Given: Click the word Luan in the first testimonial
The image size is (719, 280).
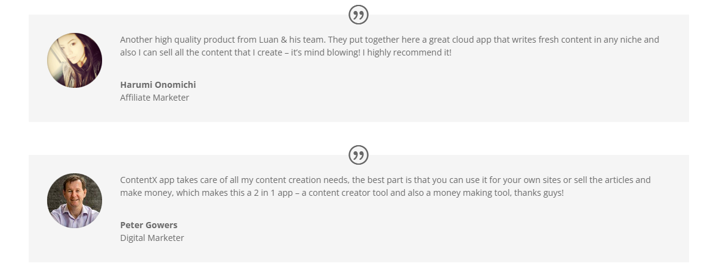Looking at the screenshot, I should coord(269,40).
